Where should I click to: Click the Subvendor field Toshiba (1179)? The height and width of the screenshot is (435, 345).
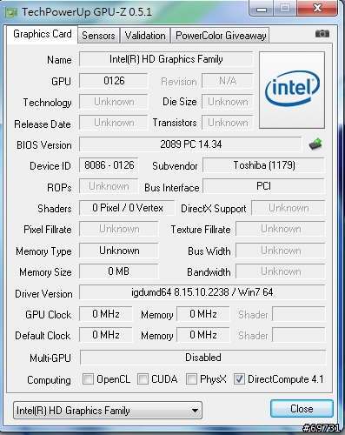(x=264, y=165)
